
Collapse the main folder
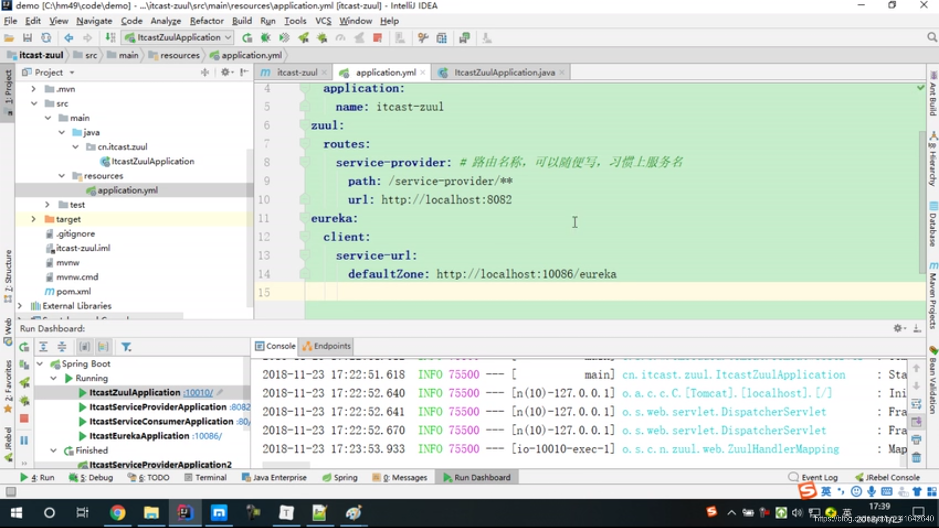coord(47,118)
